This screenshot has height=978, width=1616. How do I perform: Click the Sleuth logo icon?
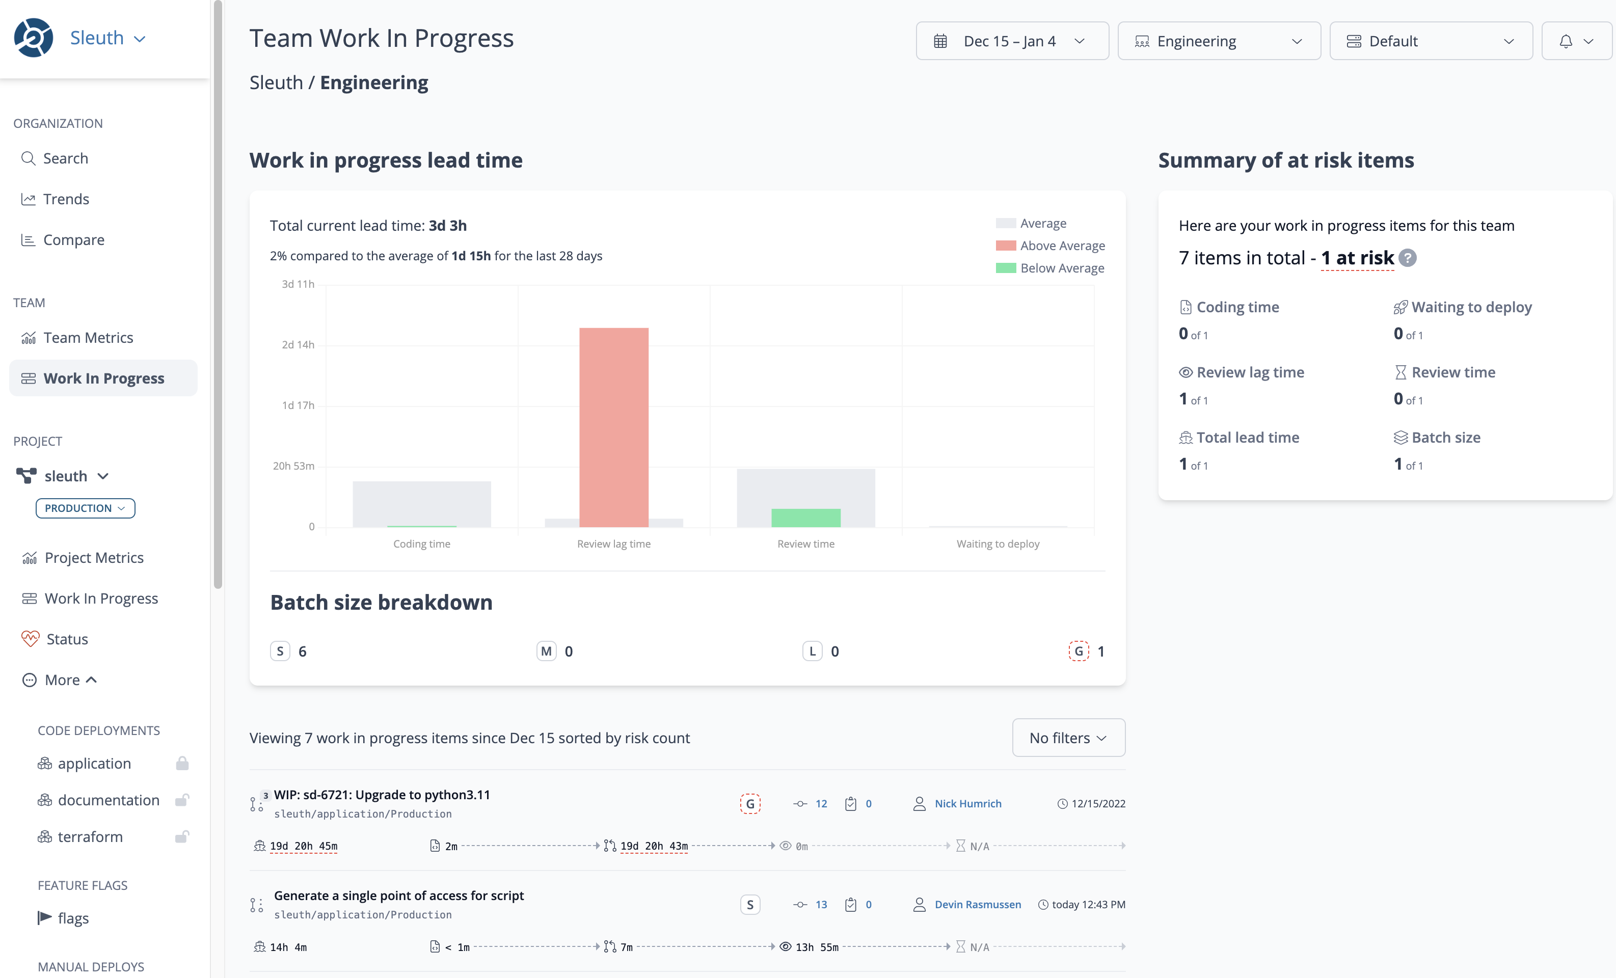click(34, 38)
